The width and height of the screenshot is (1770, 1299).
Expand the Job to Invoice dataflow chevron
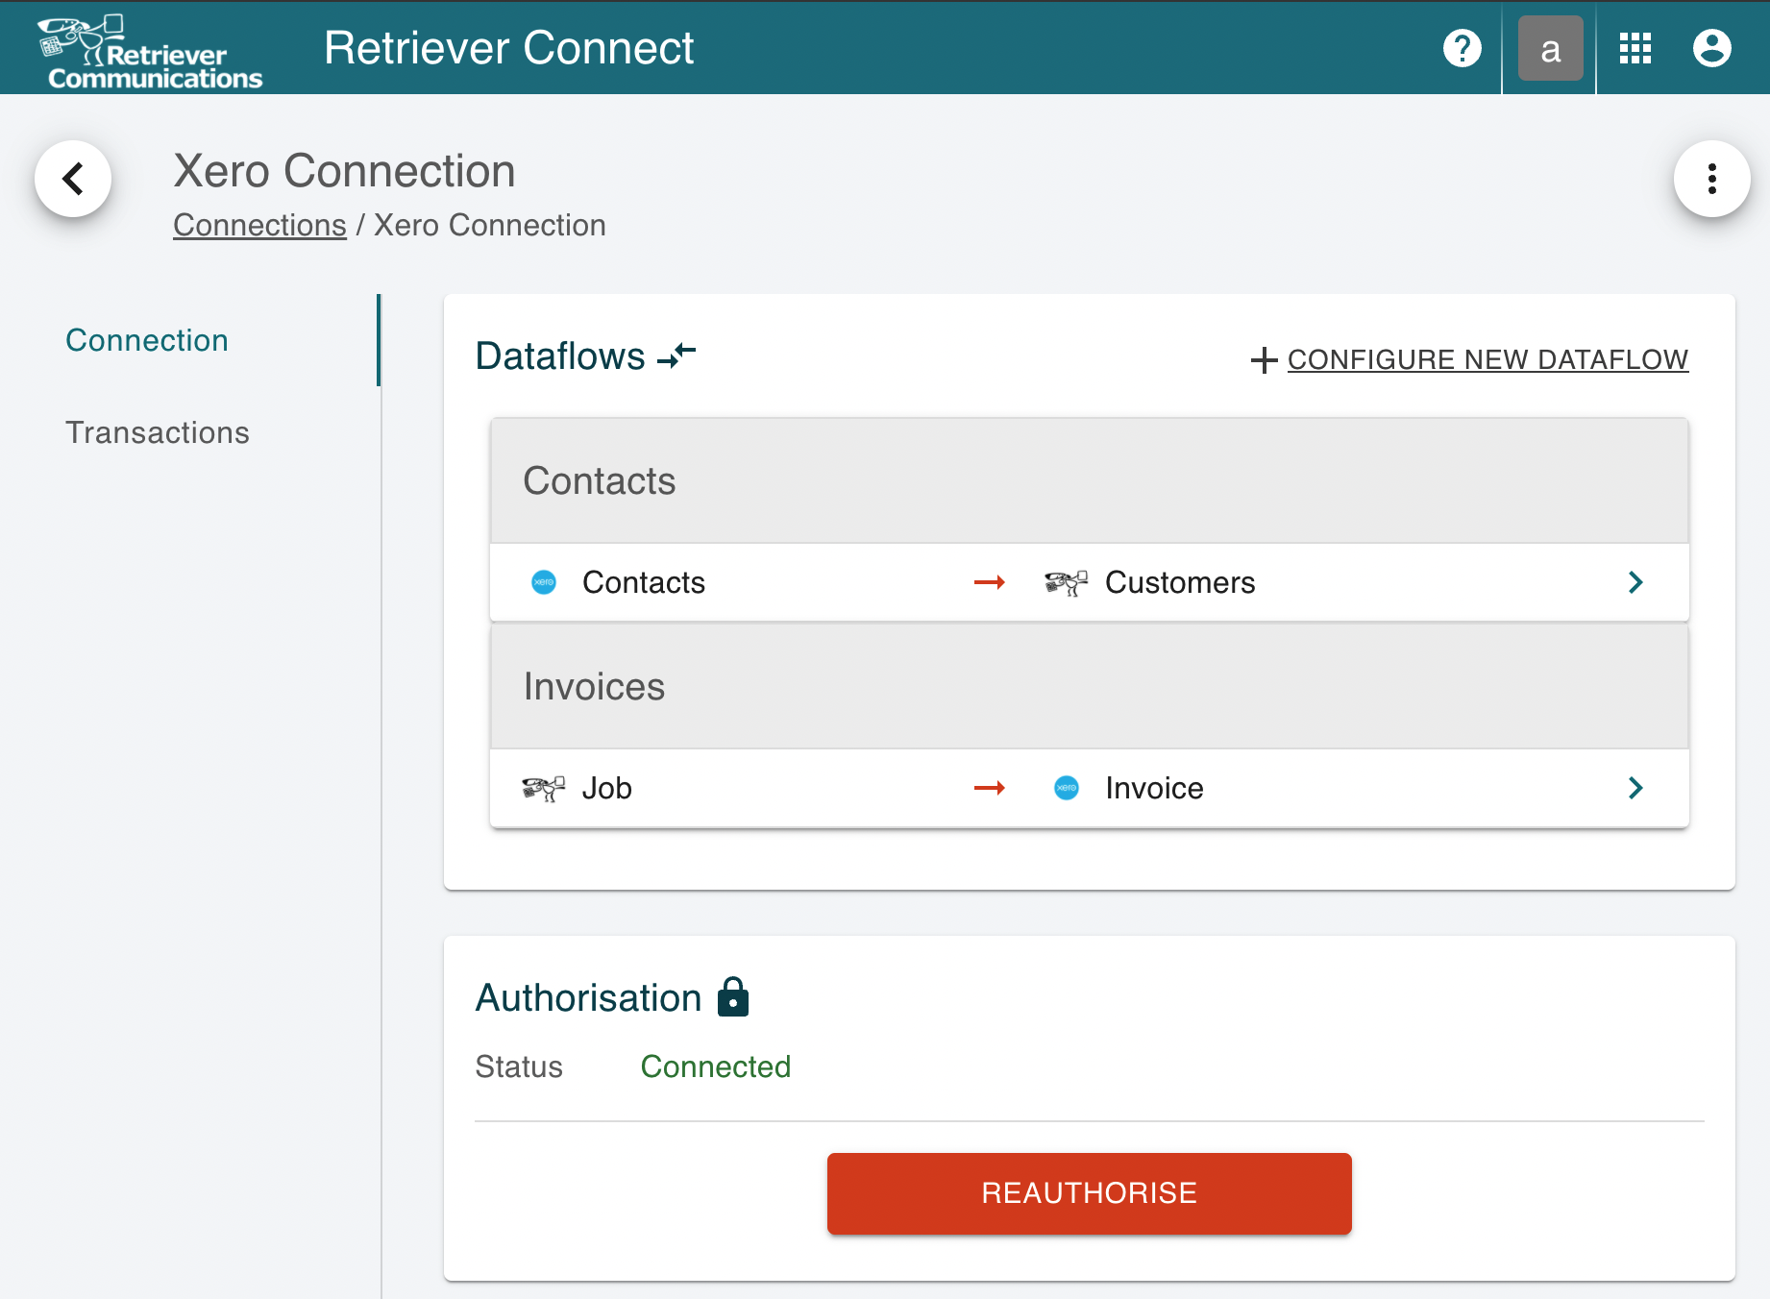tap(1635, 788)
